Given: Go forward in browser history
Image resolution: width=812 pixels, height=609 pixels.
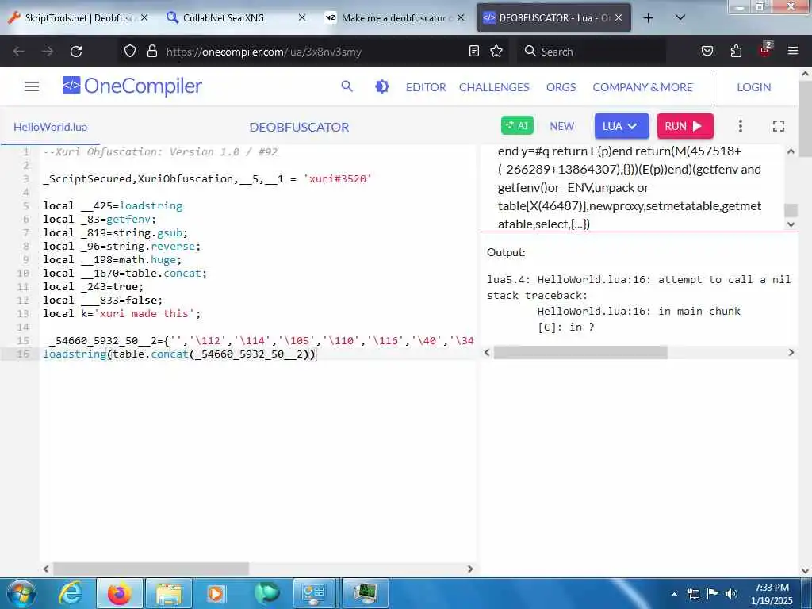Looking at the screenshot, I should point(47,52).
